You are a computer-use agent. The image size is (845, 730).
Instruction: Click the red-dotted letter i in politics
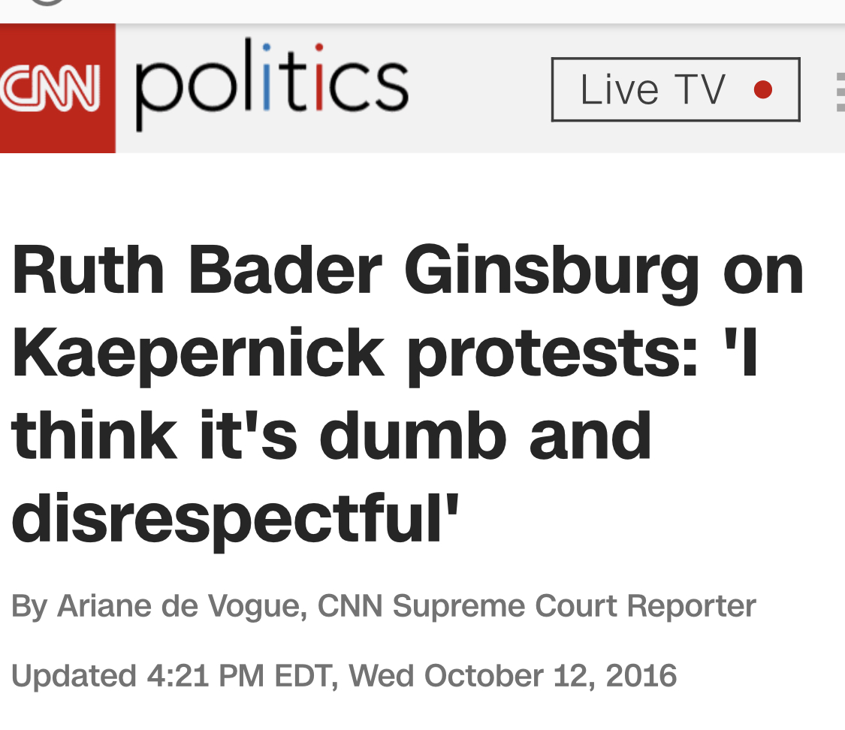pos(318,77)
